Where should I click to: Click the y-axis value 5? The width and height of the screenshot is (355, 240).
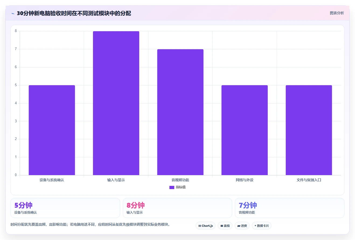(x=16, y=85)
